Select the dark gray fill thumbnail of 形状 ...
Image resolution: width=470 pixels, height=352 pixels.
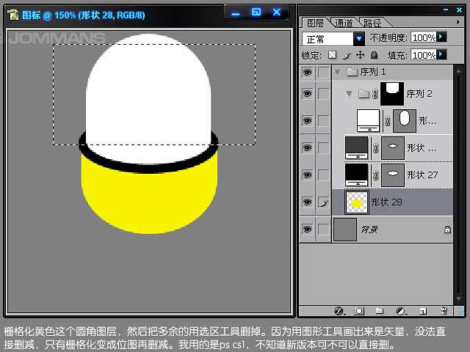coord(356,148)
